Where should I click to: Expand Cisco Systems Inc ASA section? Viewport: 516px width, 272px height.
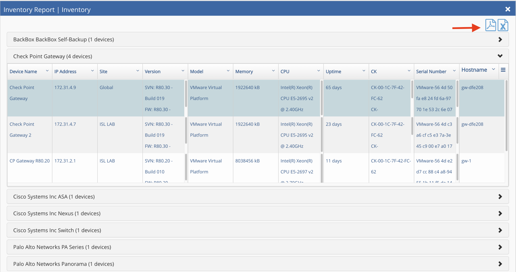[x=500, y=196]
